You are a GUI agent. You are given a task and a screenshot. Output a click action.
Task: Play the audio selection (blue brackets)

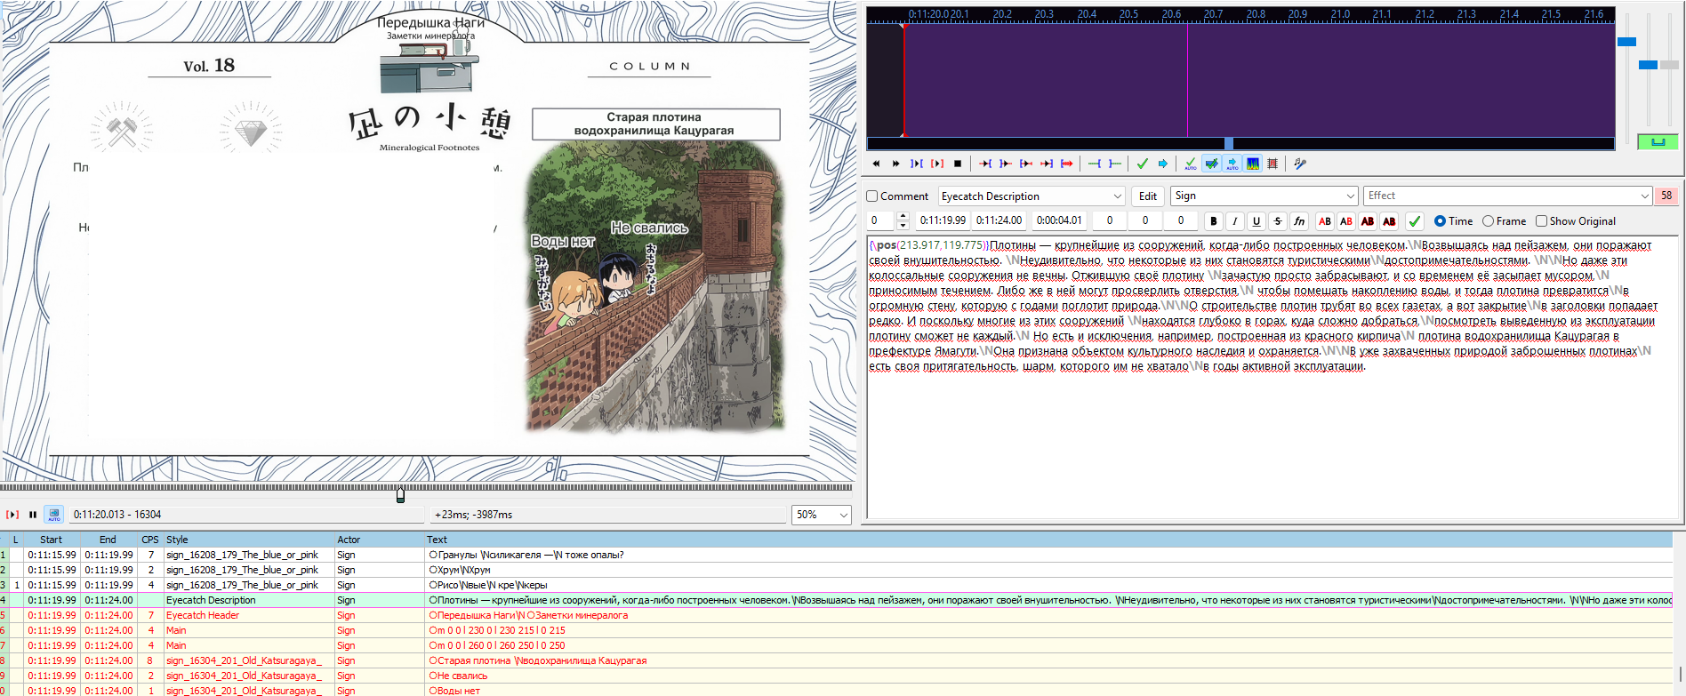point(916,164)
